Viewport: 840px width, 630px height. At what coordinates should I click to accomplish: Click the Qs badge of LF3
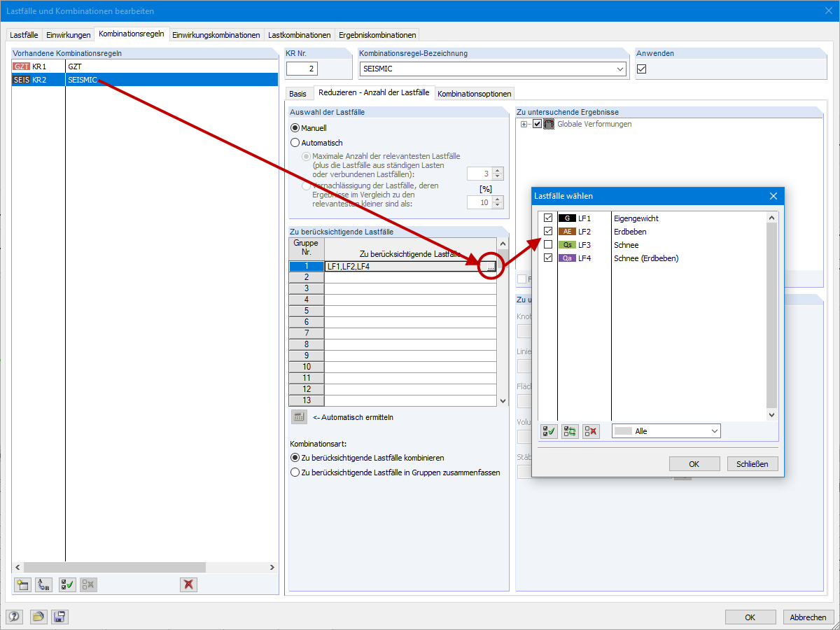pyautogui.click(x=567, y=245)
